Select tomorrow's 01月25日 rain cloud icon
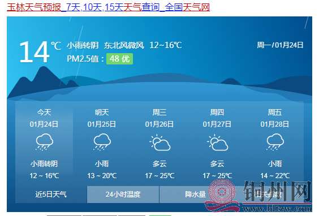Viewport: 319px width, 216px height. 102,142
